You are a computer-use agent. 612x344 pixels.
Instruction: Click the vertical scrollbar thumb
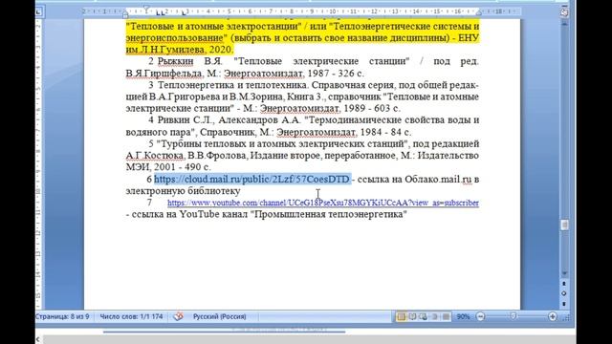click(x=564, y=226)
